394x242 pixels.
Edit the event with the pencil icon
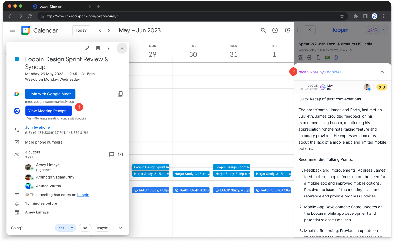pyautogui.click(x=87, y=48)
